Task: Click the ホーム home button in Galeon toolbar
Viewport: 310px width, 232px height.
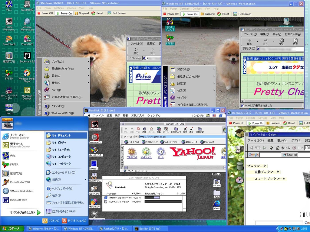Action: [x=283, y=148]
